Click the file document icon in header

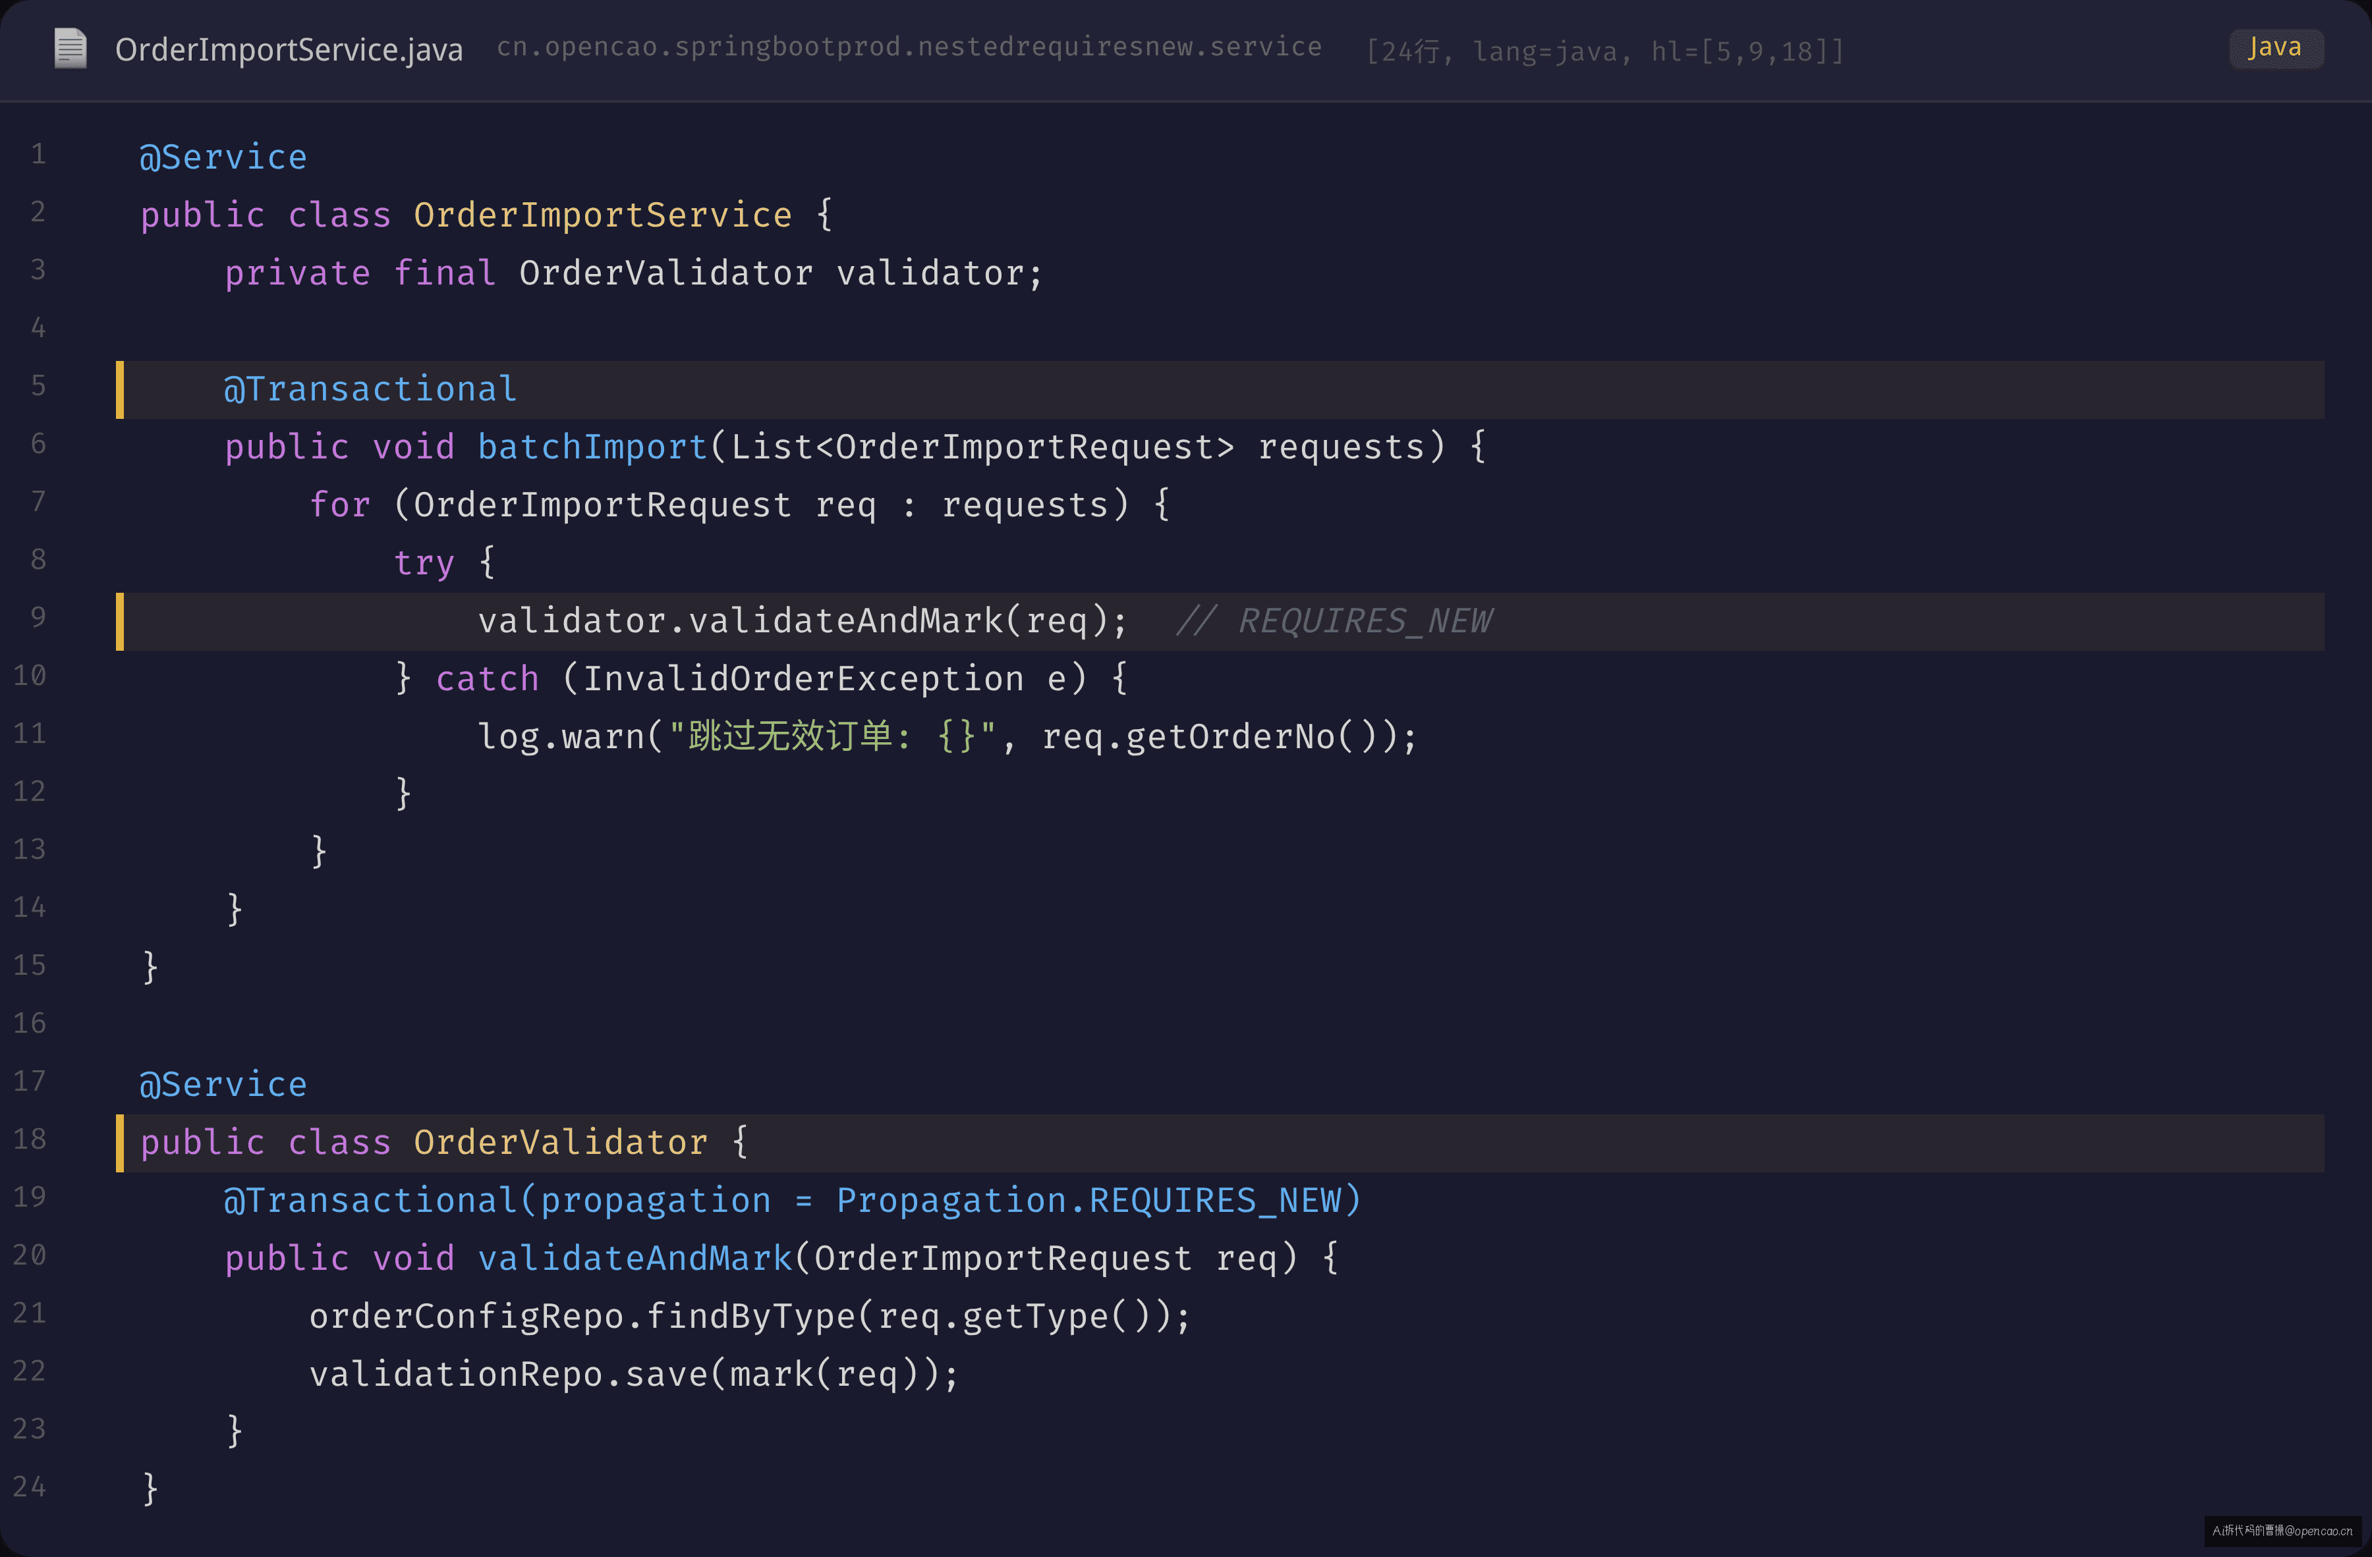point(71,48)
